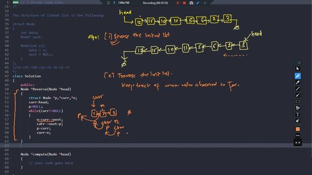
Task: Click the 'class Solution' code text
Action: click(x=27, y=76)
